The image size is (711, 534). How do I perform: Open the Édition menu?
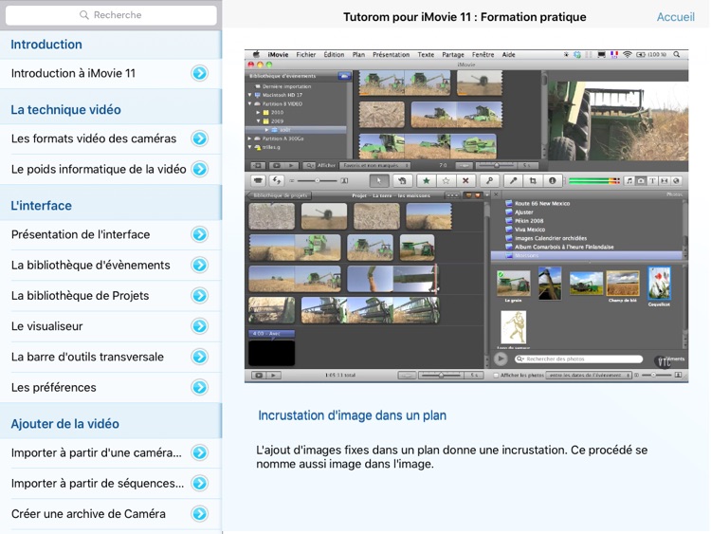(x=334, y=54)
